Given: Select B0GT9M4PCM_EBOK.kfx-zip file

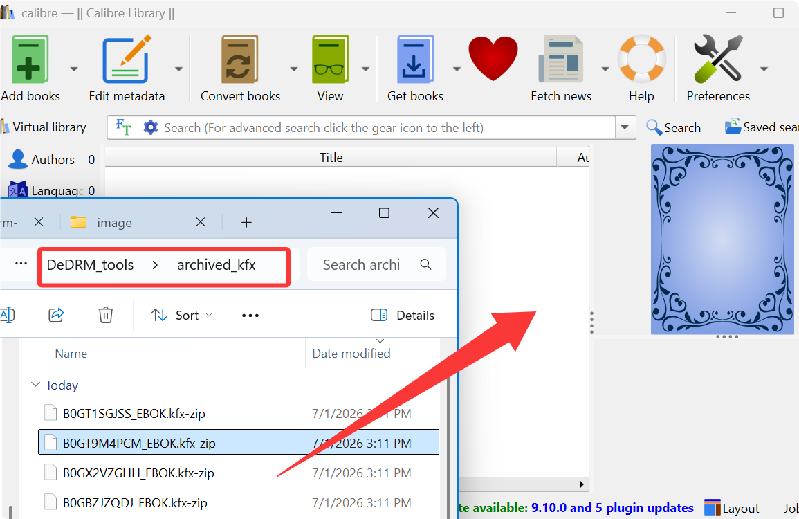Looking at the screenshot, I should pos(239,442).
